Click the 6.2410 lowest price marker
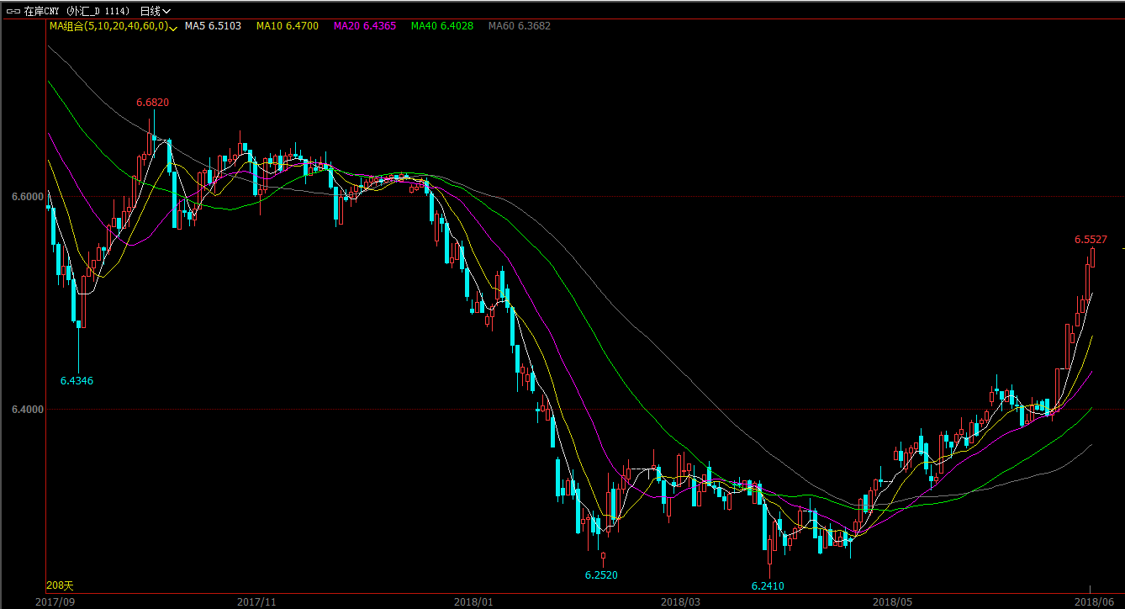The height and width of the screenshot is (609, 1125). [x=768, y=585]
